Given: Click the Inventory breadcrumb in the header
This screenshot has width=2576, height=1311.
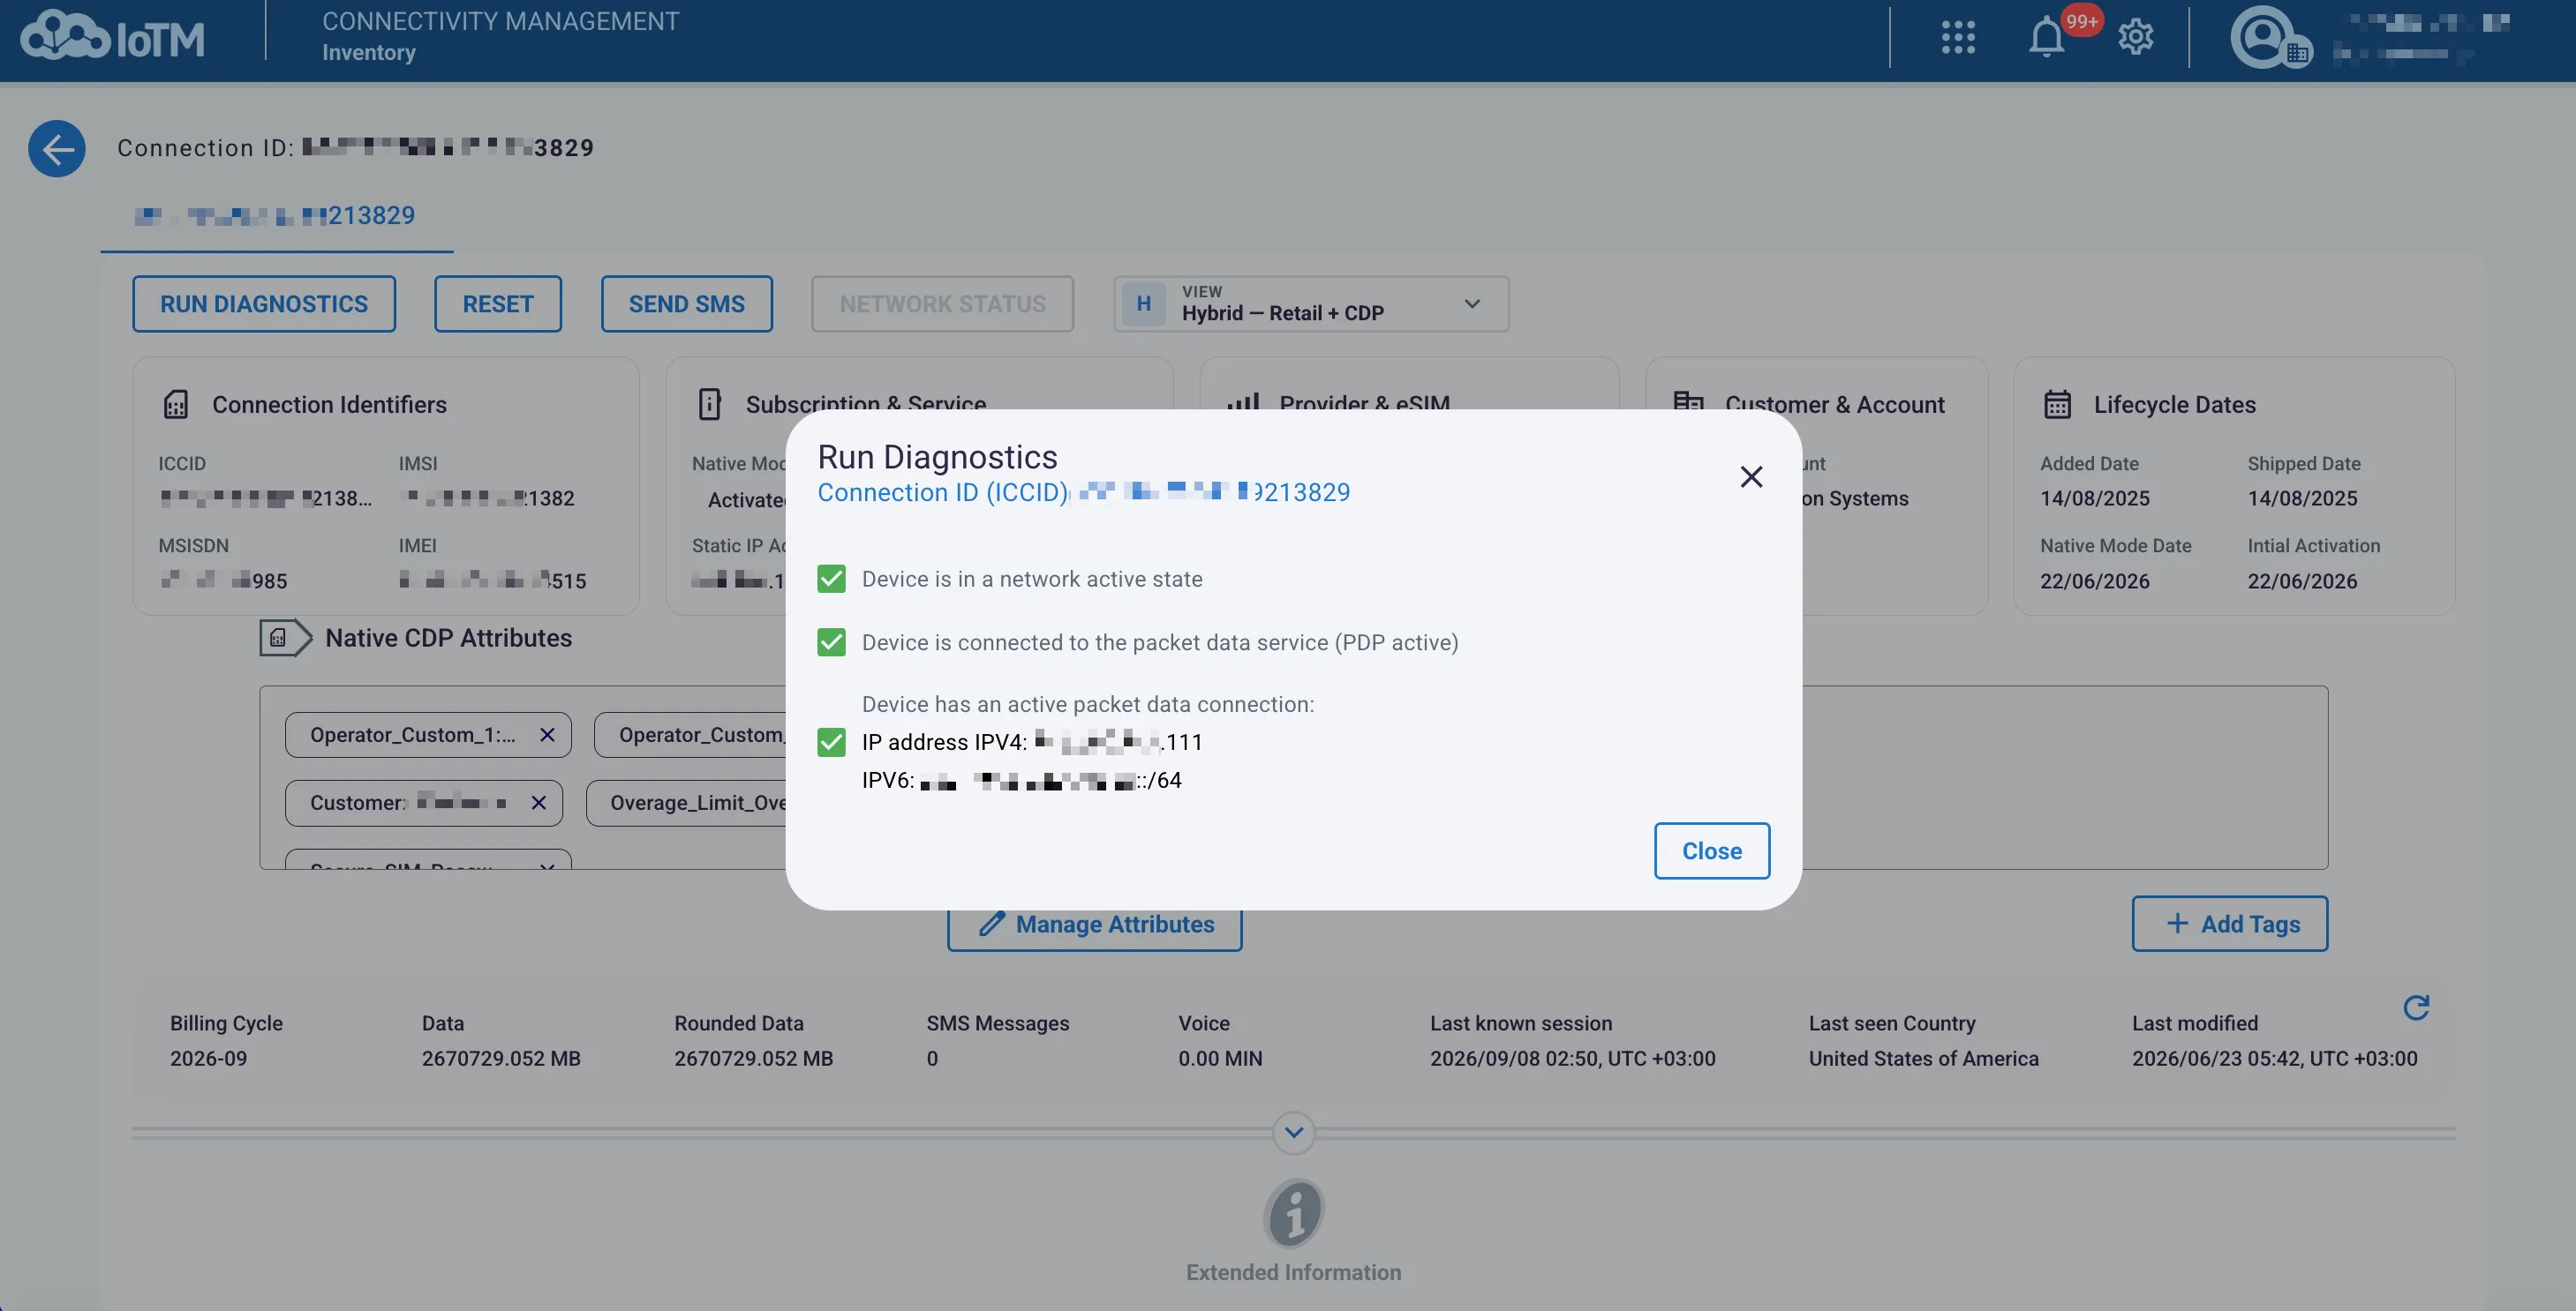Looking at the screenshot, I should (x=369, y=53).
